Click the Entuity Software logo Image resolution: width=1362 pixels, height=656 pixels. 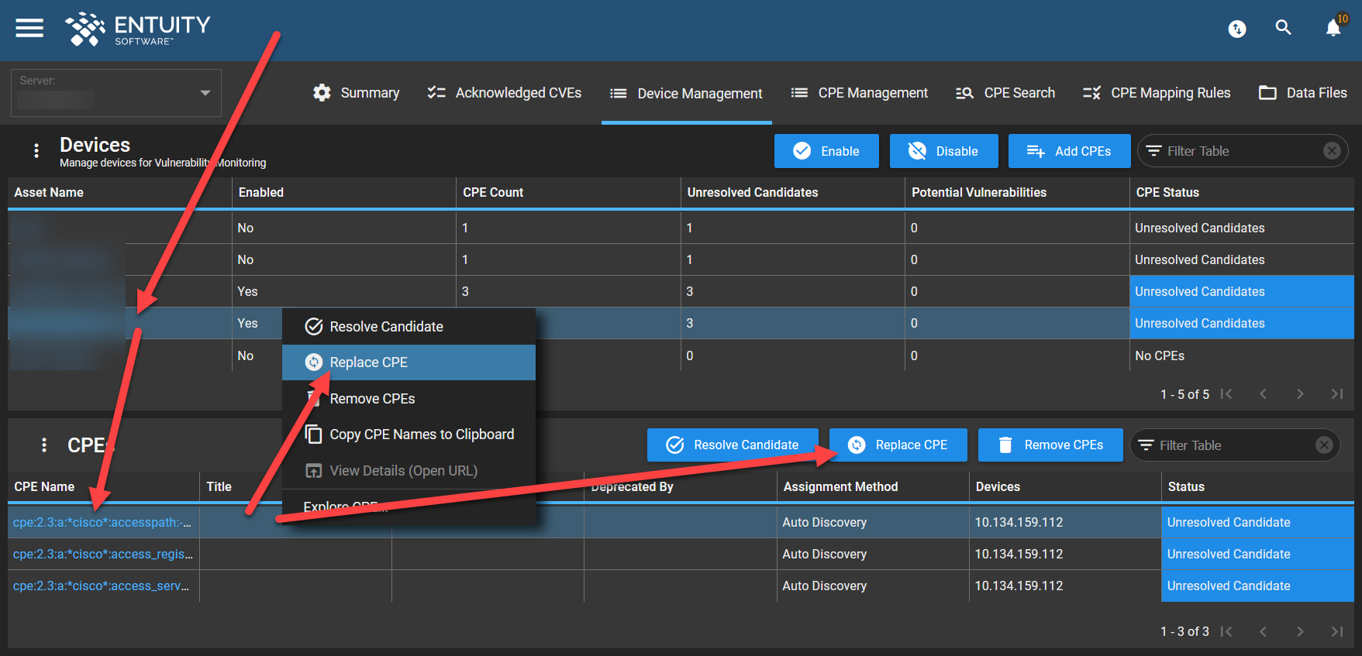(138, 29)
